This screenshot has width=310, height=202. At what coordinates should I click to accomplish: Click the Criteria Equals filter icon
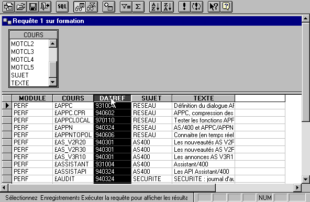pos(126,7)
